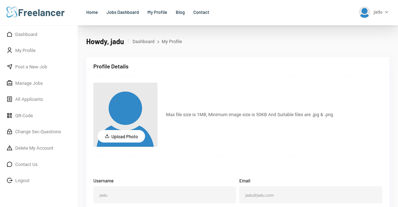The image size is (398, 207).
Task: Open Home in the top navigation
Action: [92, 12]
